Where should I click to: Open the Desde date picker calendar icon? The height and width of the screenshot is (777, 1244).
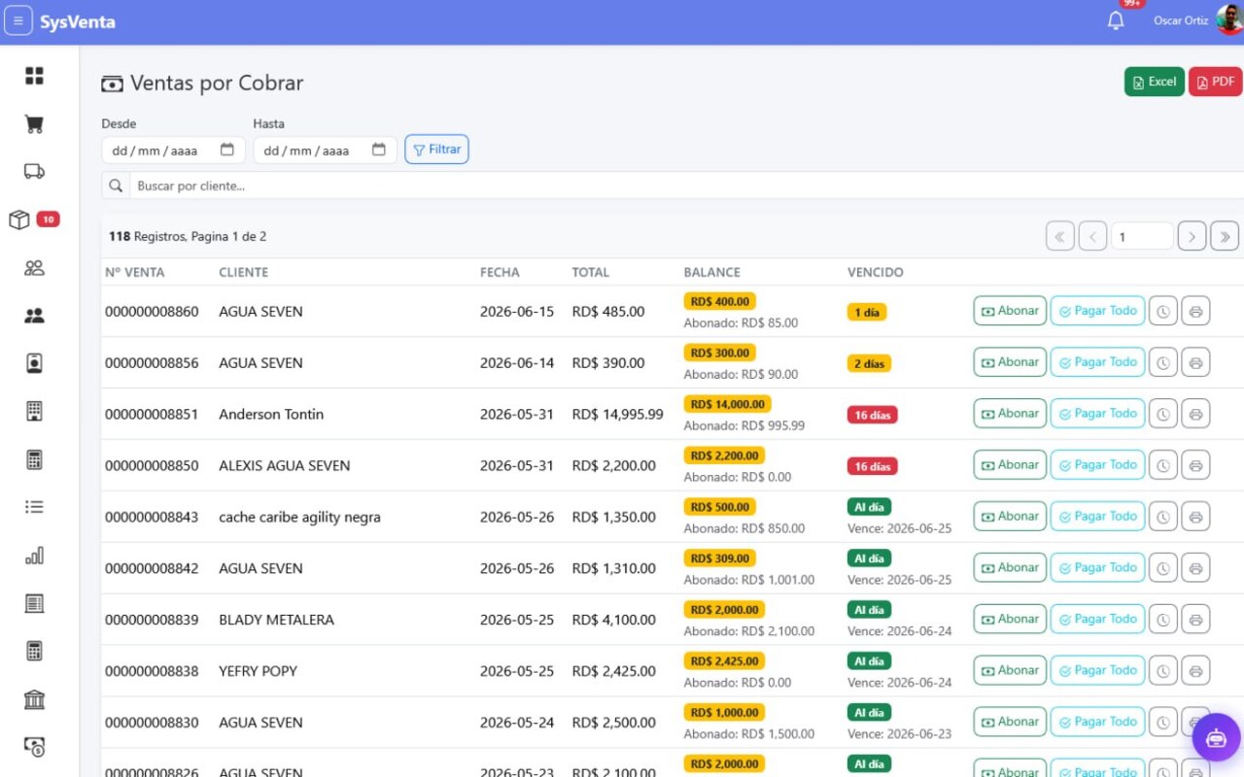[227, 150]
